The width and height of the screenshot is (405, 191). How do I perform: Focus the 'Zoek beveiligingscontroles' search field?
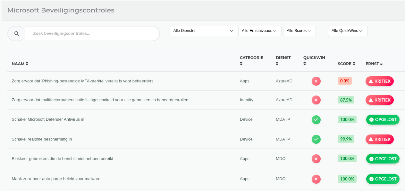click(x=92, y=34)
